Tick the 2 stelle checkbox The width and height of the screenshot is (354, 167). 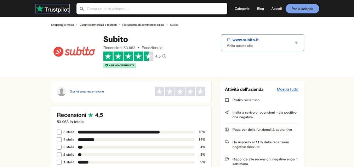[x=59, y=155]
